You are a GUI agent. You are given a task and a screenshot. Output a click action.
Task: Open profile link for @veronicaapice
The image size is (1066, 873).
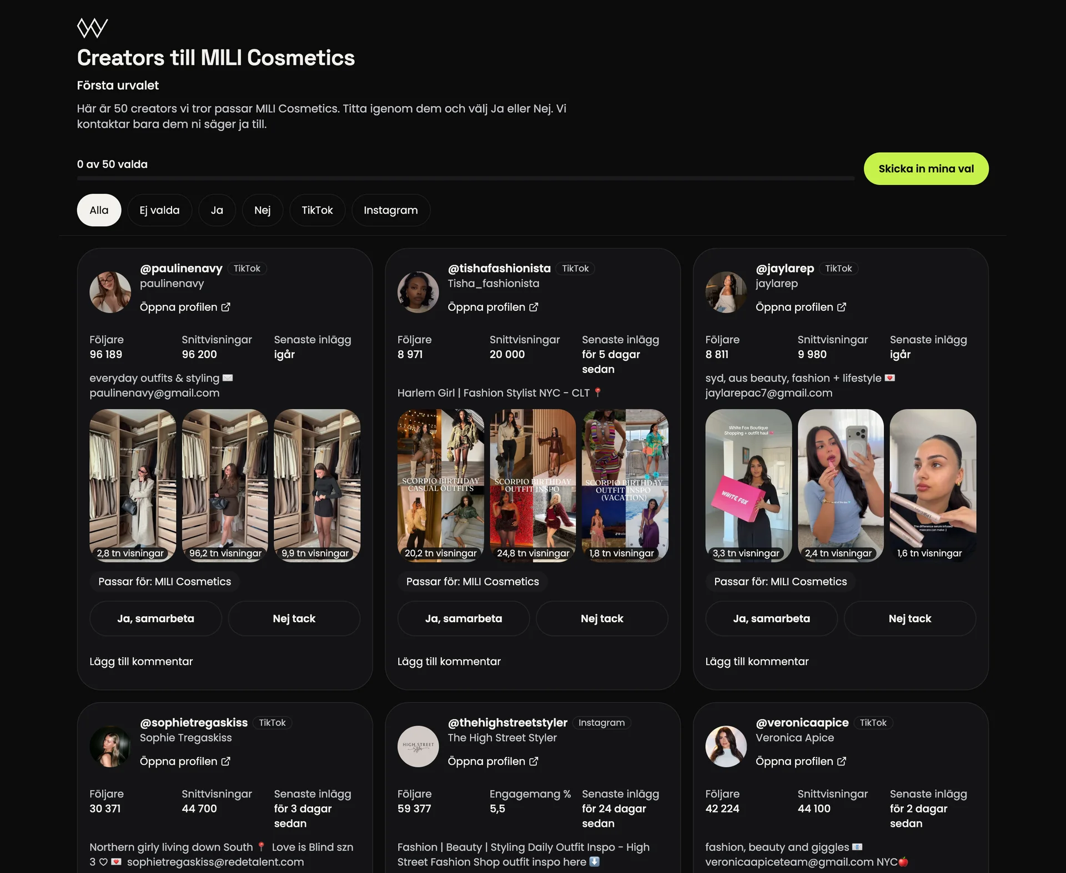801,761
